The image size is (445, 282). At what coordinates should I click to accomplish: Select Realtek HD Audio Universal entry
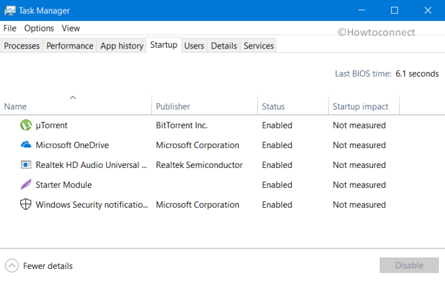tap(91, 165)
